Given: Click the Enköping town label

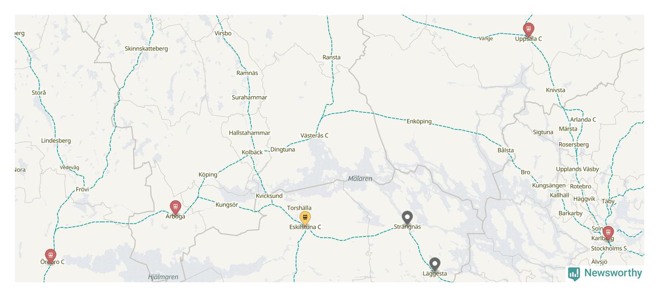Looking at the screenshot, I should (419, 121).
